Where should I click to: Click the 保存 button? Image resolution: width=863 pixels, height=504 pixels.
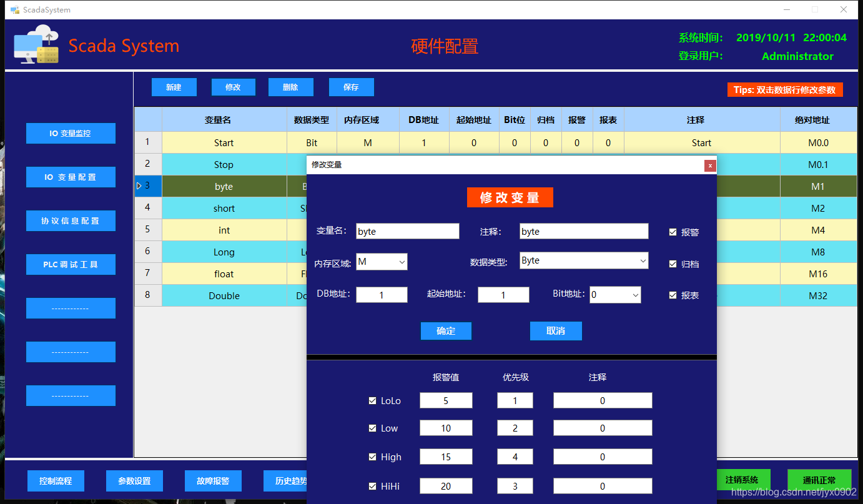click(352, 87)
